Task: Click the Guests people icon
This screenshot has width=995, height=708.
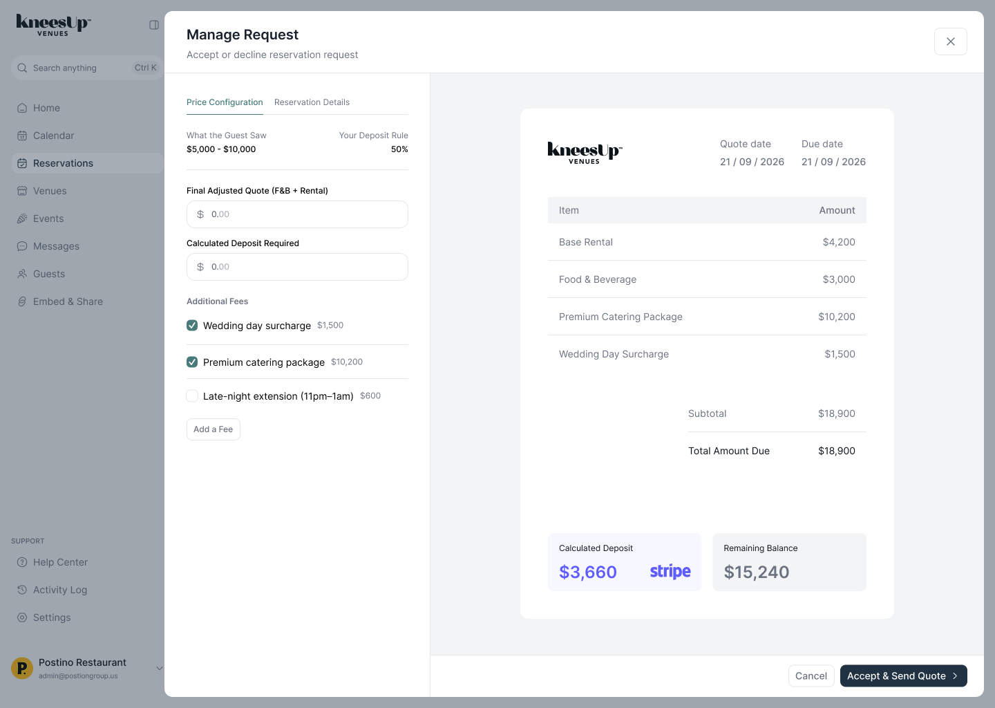Action: tap(22, 274)
